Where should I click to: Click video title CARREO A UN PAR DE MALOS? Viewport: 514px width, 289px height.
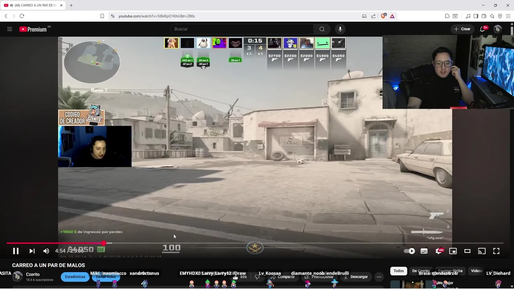(x=49, y=265)
